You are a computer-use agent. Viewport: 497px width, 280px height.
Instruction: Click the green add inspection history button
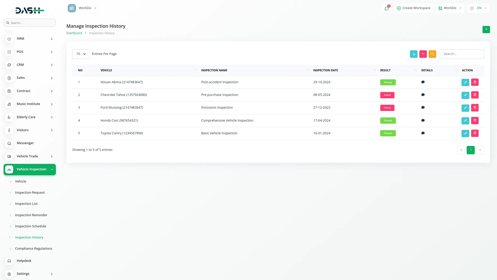click(x=486, y=29)
